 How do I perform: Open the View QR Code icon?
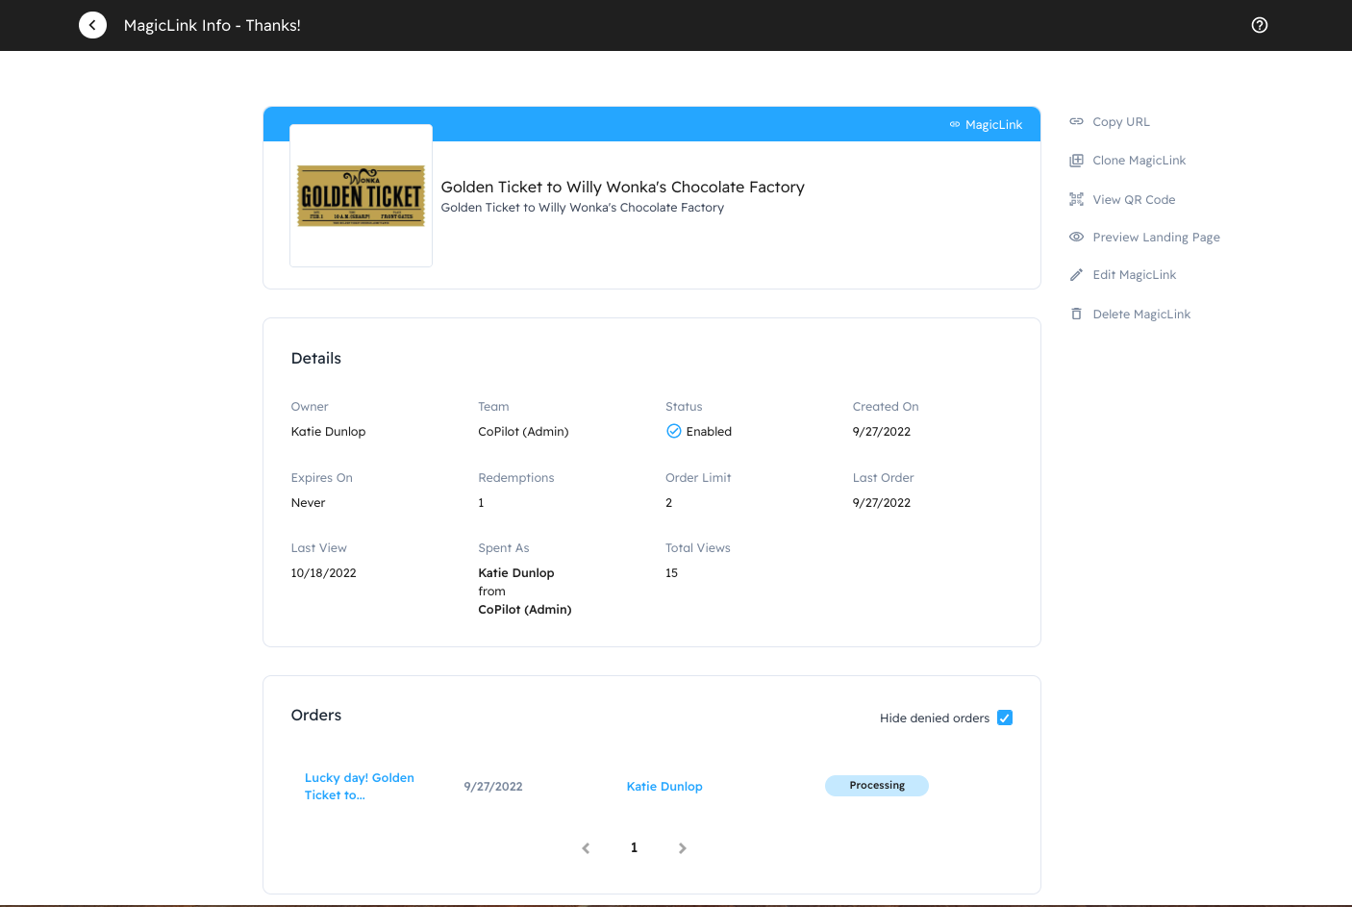pyautogui.click(x=1076, y=199)
